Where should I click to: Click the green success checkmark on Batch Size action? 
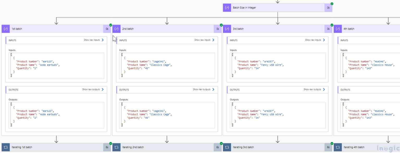point(332,4)
